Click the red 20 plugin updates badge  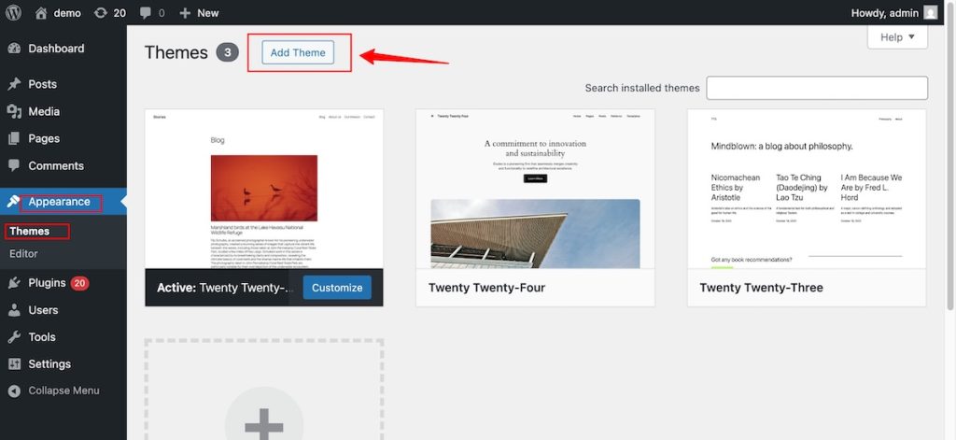pos(80,283)
